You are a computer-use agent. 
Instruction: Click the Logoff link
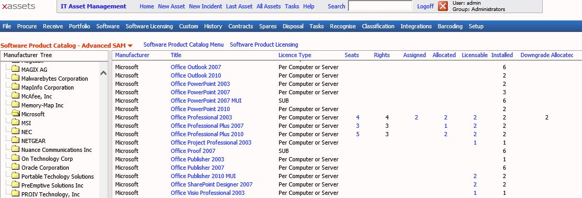point(425,6)
